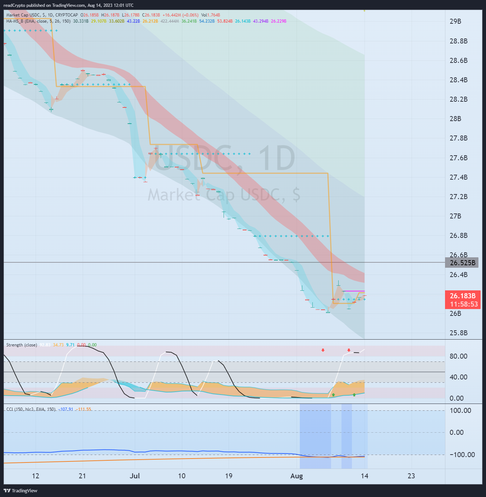Click the change value +16.442M (+0.06%)
This screenshot has height=497, width=486.
[180, 15]
